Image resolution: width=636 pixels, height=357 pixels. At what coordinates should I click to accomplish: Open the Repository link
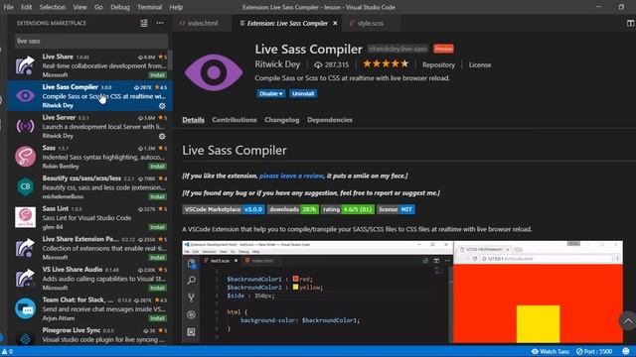point(438,64)
